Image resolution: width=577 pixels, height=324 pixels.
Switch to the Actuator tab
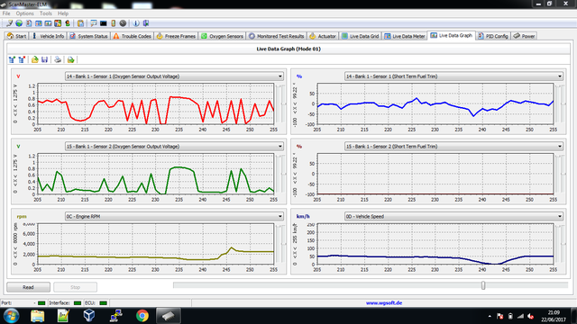323,36
